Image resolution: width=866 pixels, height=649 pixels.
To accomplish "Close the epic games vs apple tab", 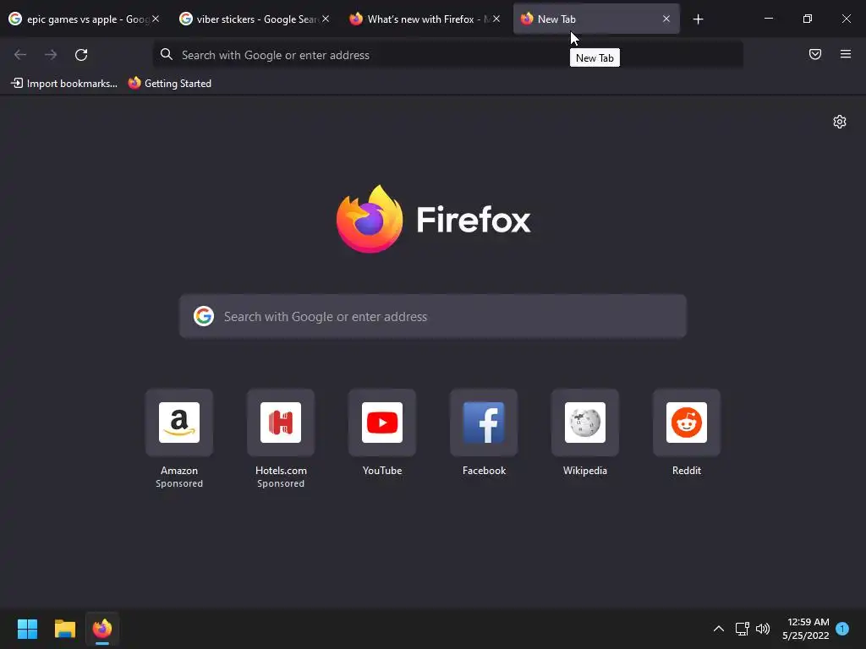I will point(156,19).
